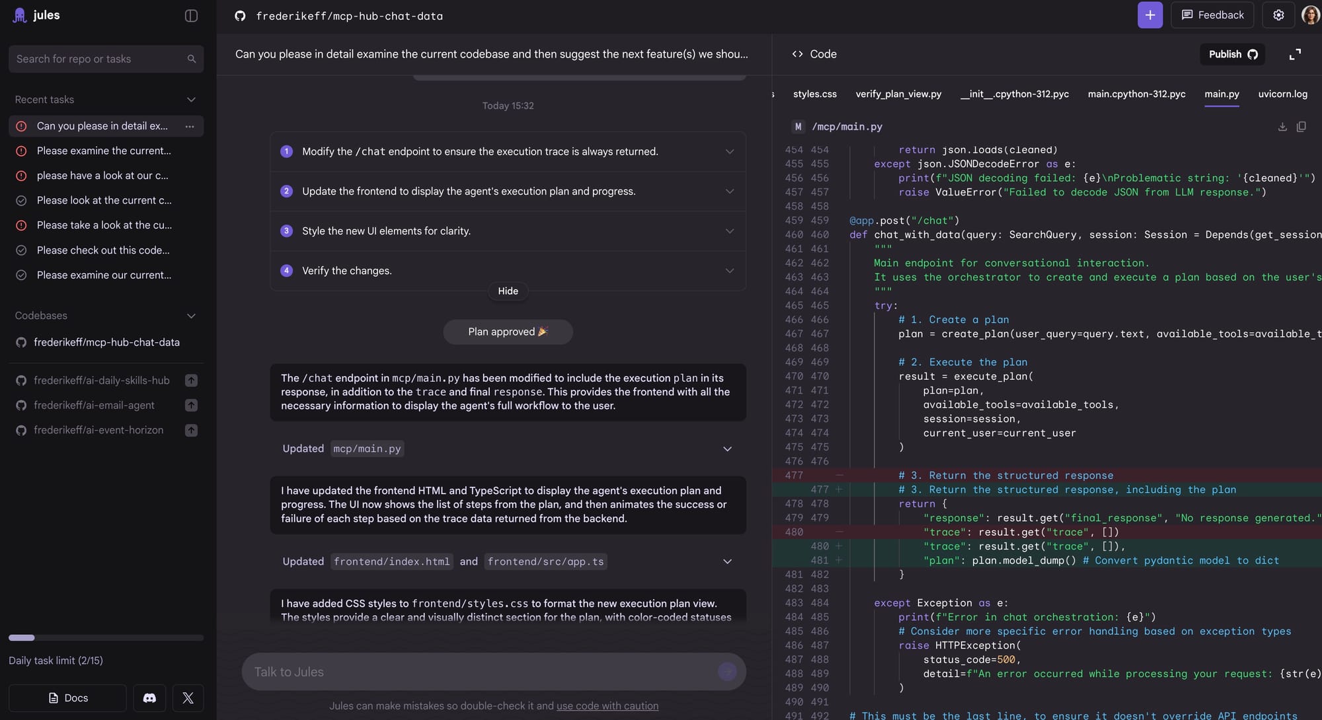1322x720 pixels.
Task: Collapse the Codebases section
Action: pyautogui.click(x=191, y=316)
